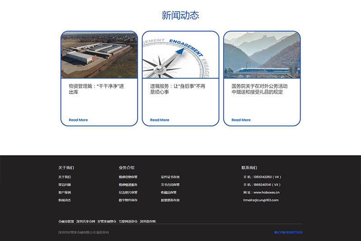
Task: Open 仓储业联盟 friendly link
Action: [66, 222]
